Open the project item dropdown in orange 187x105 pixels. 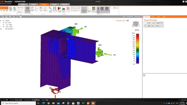point(4,8)
